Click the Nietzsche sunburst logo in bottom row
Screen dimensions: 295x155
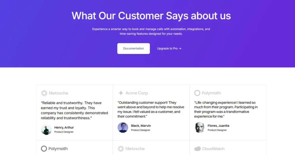121,149
